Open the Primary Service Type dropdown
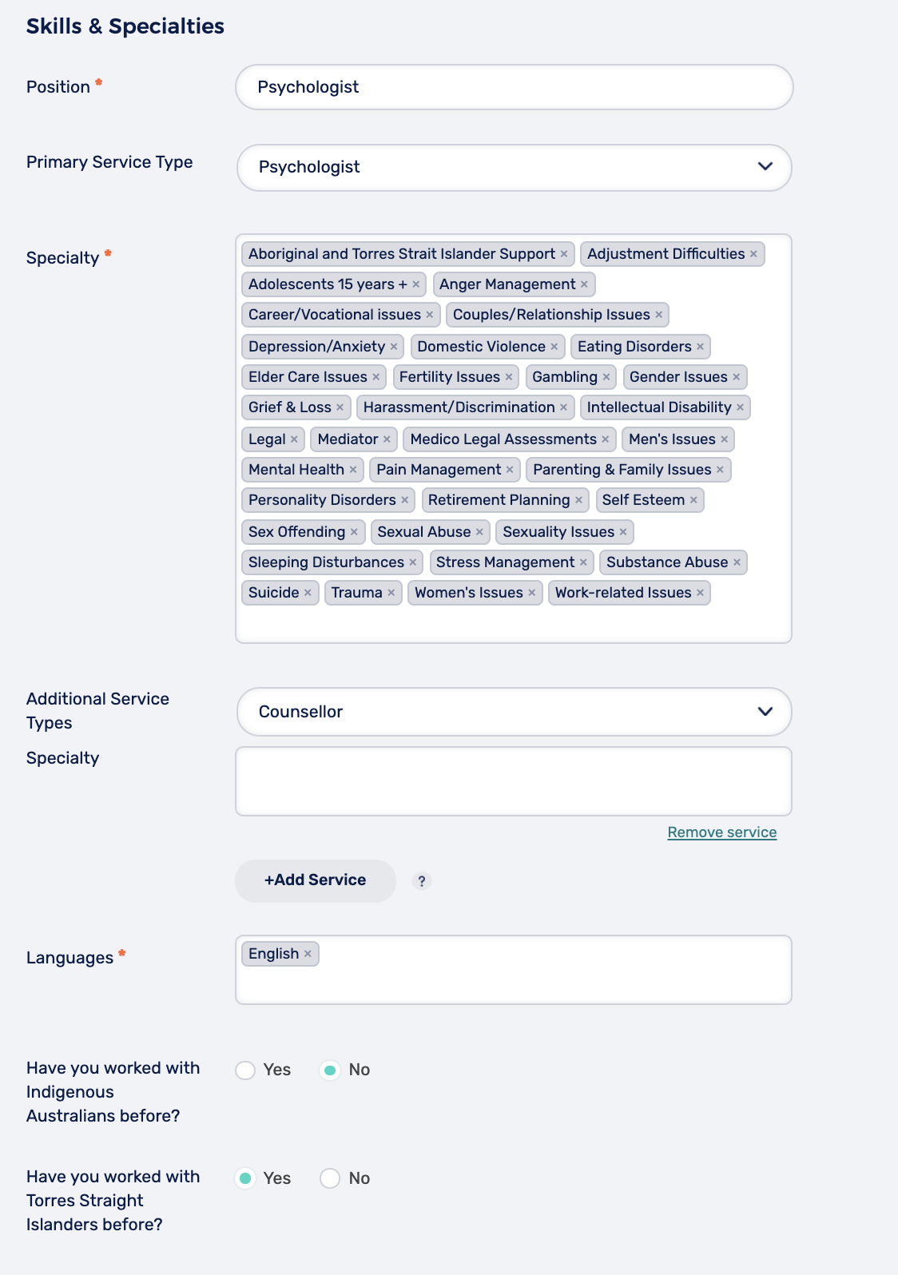This screenshot has height=1275, width=898. (514, 167)
